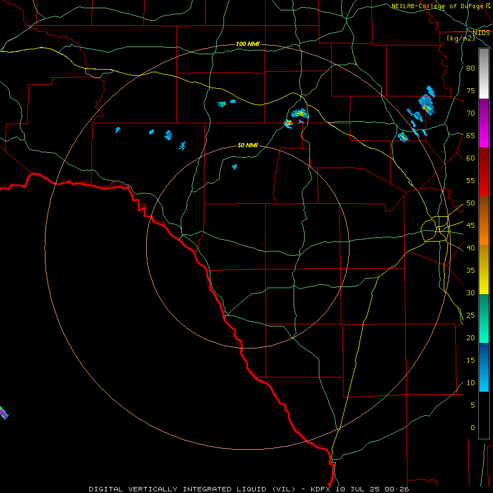Click the magenta echo at the left edge
The height and width of the screenshot is (493, 493).
3,413
